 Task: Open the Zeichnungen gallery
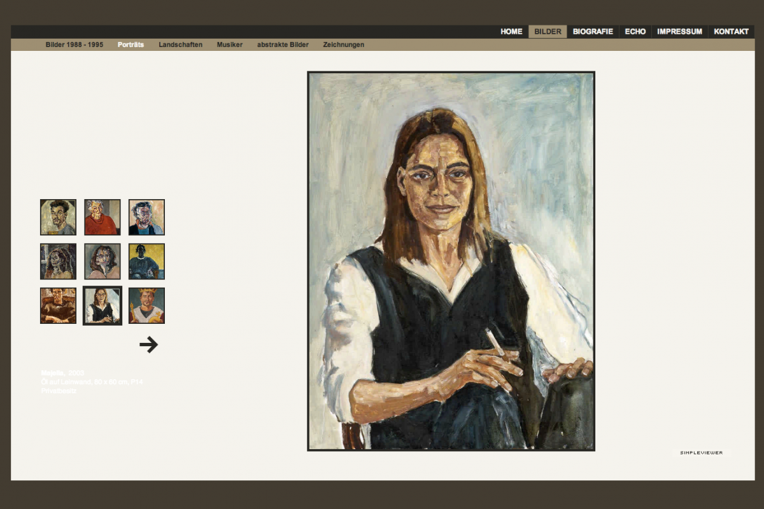[344, 45]
